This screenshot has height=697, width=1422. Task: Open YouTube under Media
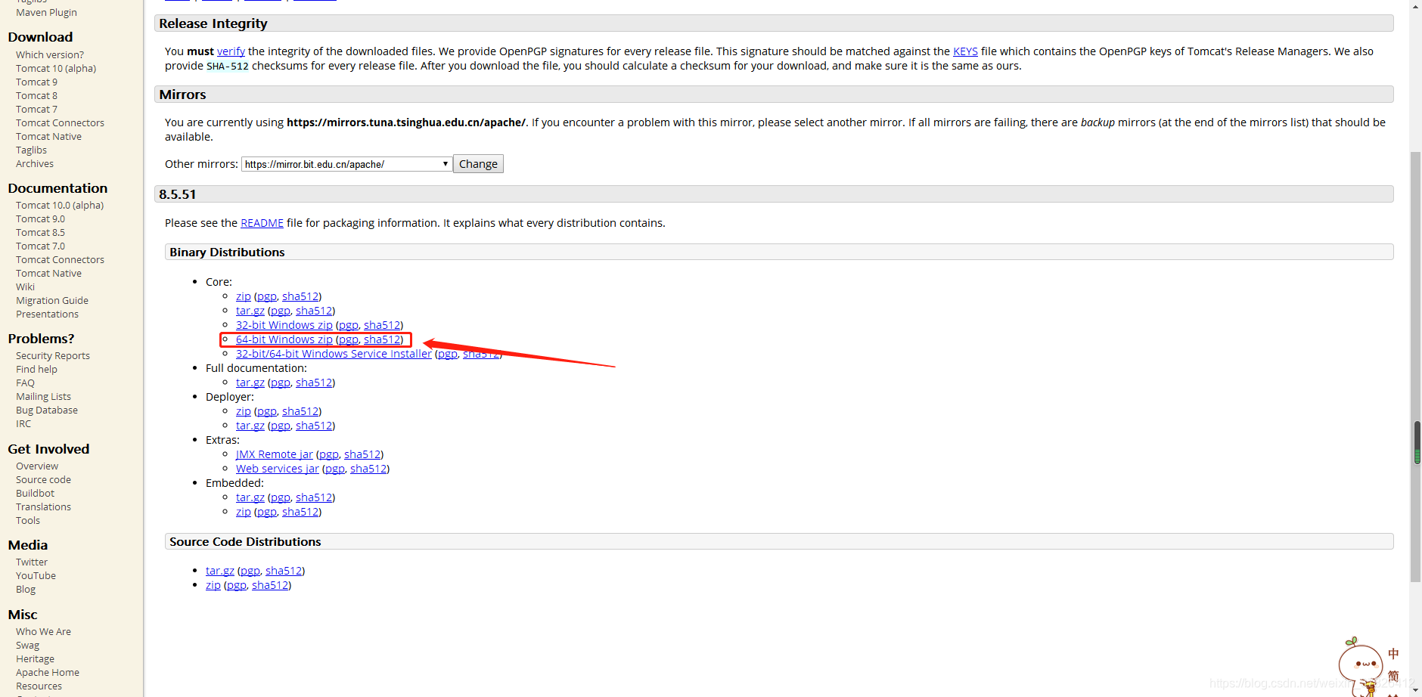36,575
